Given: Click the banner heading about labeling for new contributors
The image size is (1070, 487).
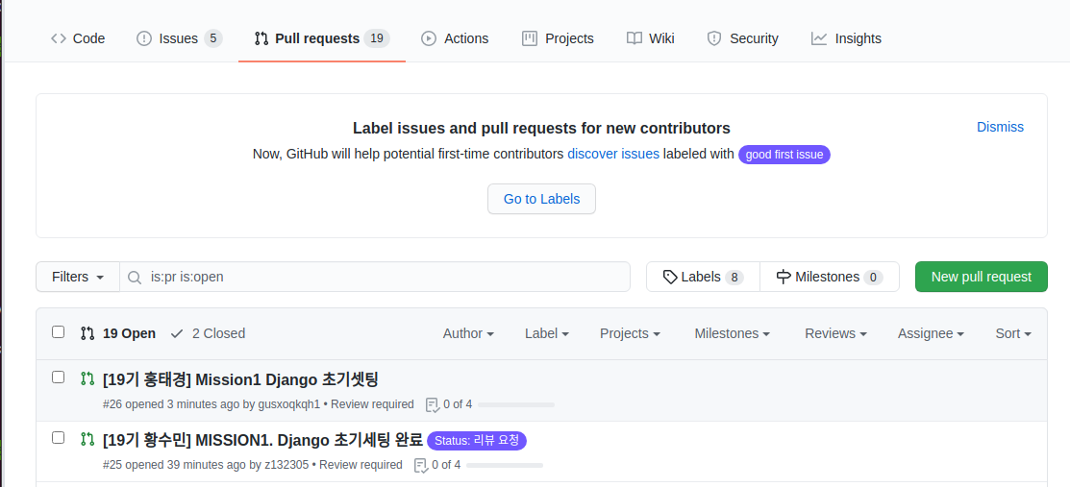Looking at the screenshot, I should pos(541,128).
